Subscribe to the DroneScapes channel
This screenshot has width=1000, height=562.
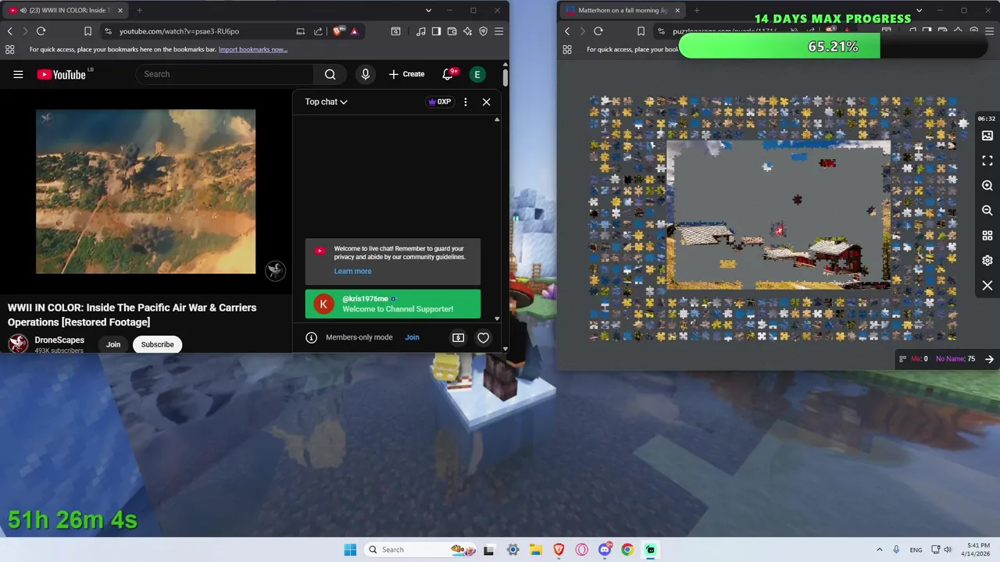click(157, 344)
